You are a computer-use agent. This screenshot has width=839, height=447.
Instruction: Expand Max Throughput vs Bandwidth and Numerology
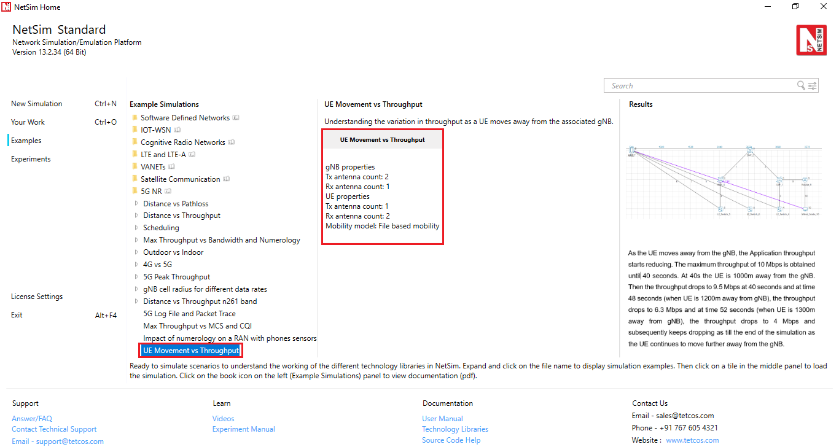[x=136, y=241]
